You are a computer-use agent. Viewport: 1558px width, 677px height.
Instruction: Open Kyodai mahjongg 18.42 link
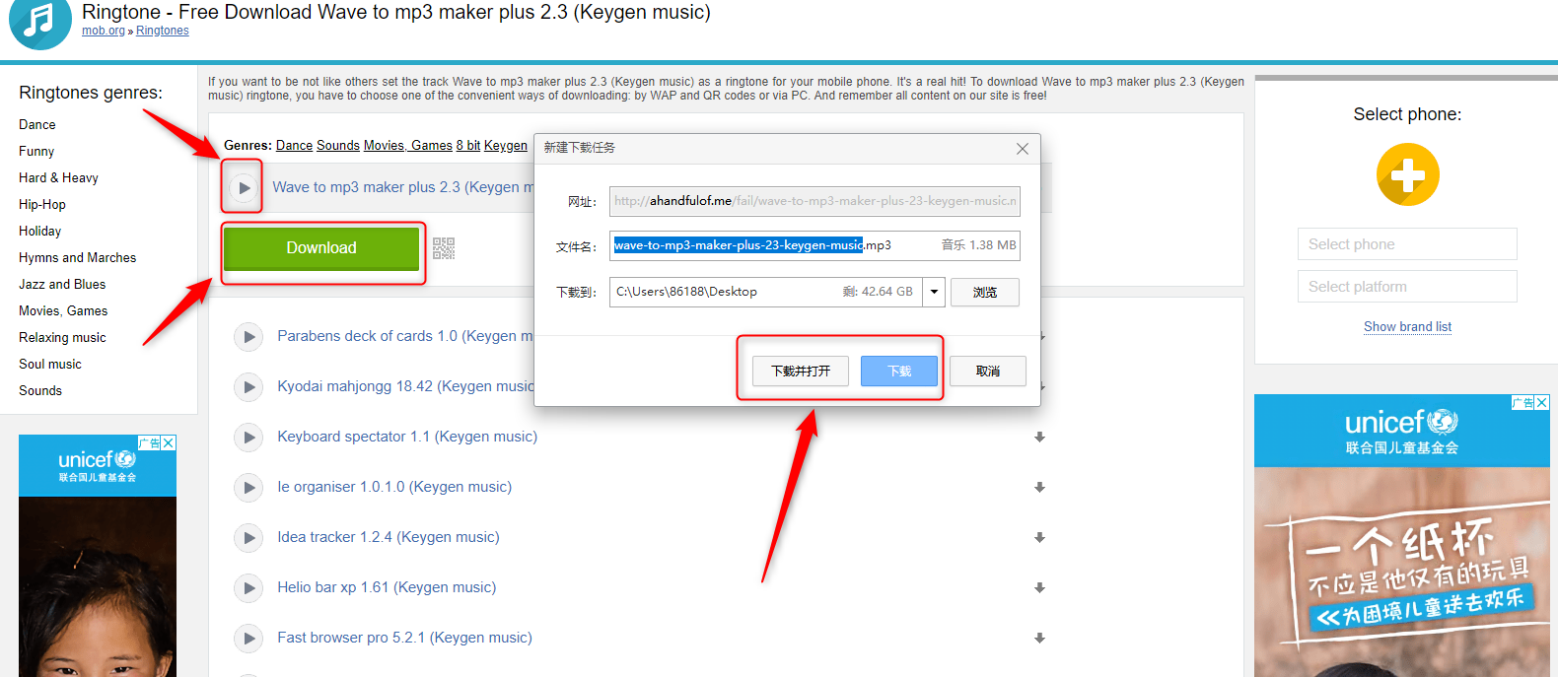coord(405,386)
